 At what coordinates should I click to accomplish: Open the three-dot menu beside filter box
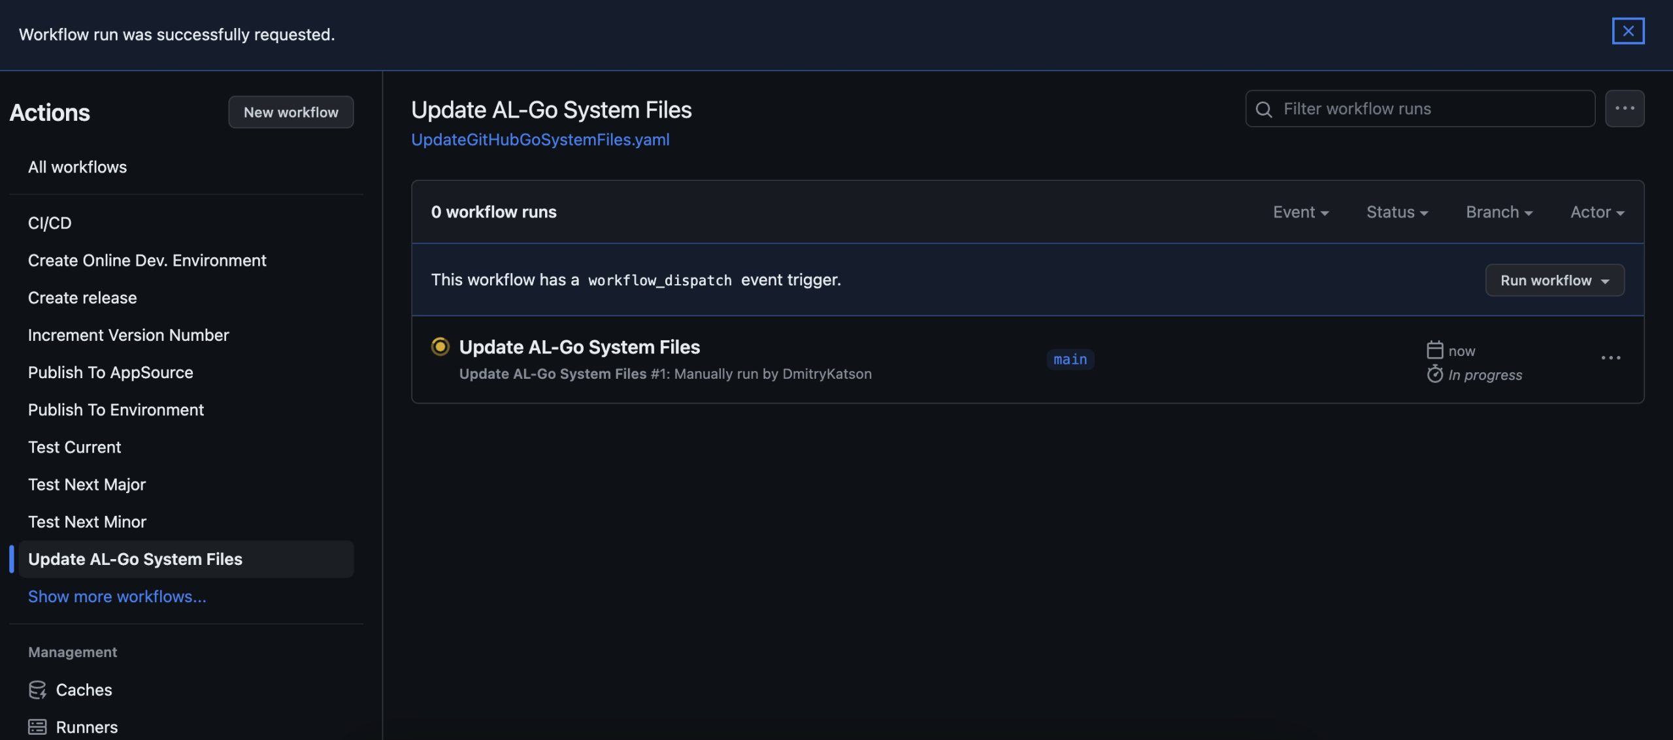(1624, 108)
